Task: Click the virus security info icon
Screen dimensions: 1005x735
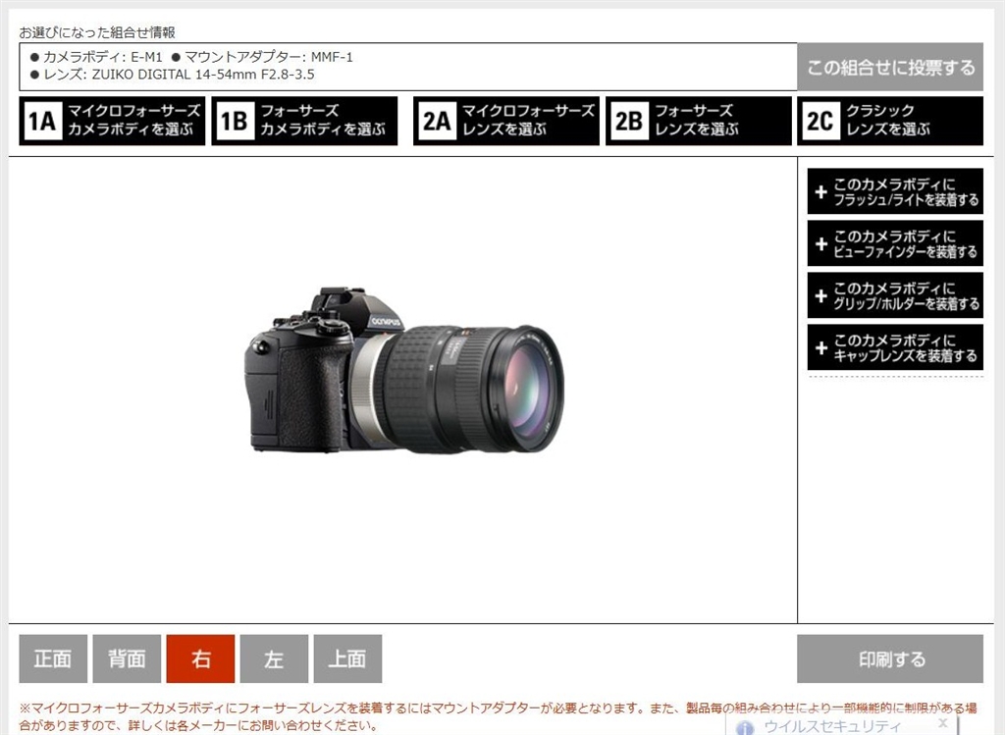Action: click(x=744, y=728)
